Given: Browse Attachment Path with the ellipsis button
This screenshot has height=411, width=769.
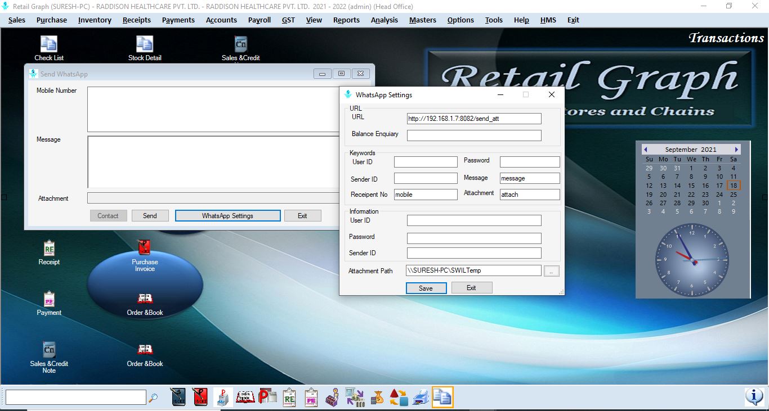Looking at the screenshot, I should [x=552, y=270].
